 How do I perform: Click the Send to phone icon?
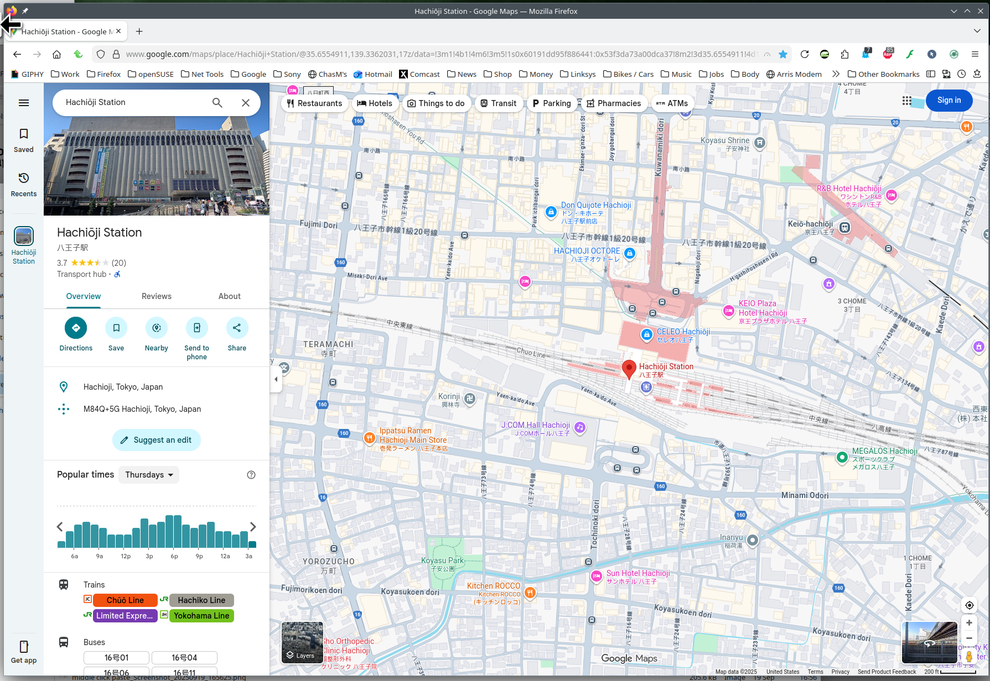[x=196, y=328]
